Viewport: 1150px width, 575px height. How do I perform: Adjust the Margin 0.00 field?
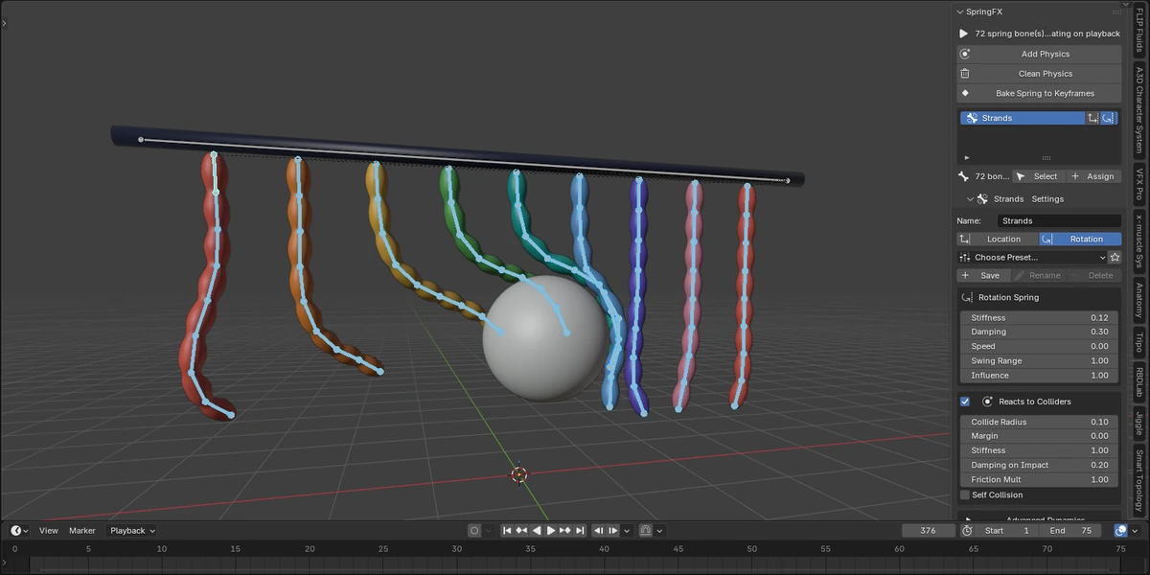pos(1039,436)
